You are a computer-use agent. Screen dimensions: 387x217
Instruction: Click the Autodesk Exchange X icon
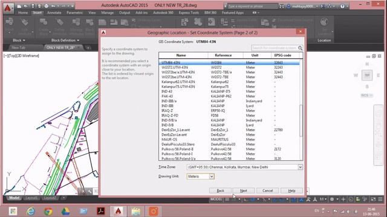coord(322,7)
